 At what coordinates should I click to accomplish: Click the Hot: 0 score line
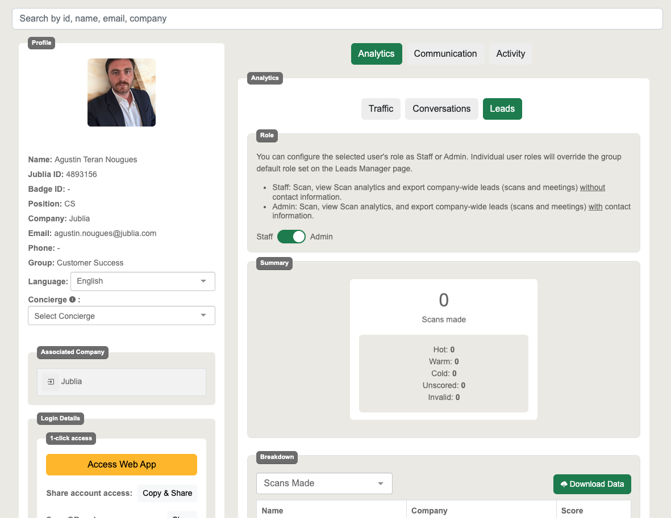tap(444, 349)
